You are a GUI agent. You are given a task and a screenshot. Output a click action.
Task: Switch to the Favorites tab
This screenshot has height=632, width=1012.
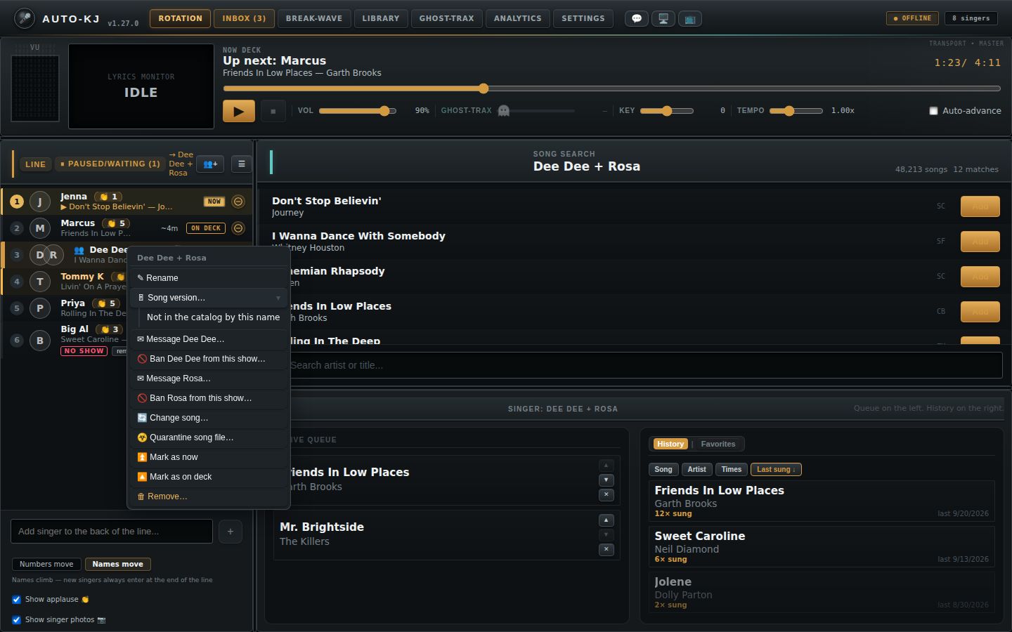pos(718,444)
